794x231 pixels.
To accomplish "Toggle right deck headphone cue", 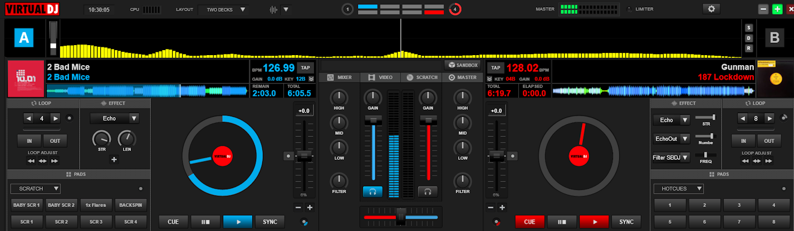I will 428,191.
